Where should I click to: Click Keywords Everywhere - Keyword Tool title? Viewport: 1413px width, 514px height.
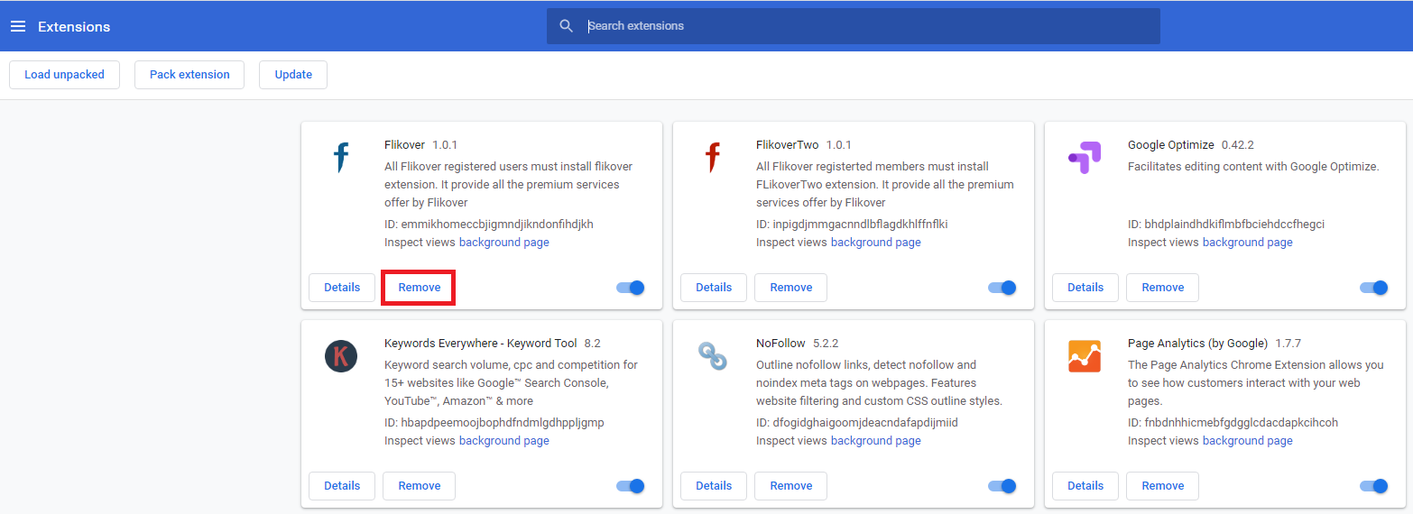(481, 343)
